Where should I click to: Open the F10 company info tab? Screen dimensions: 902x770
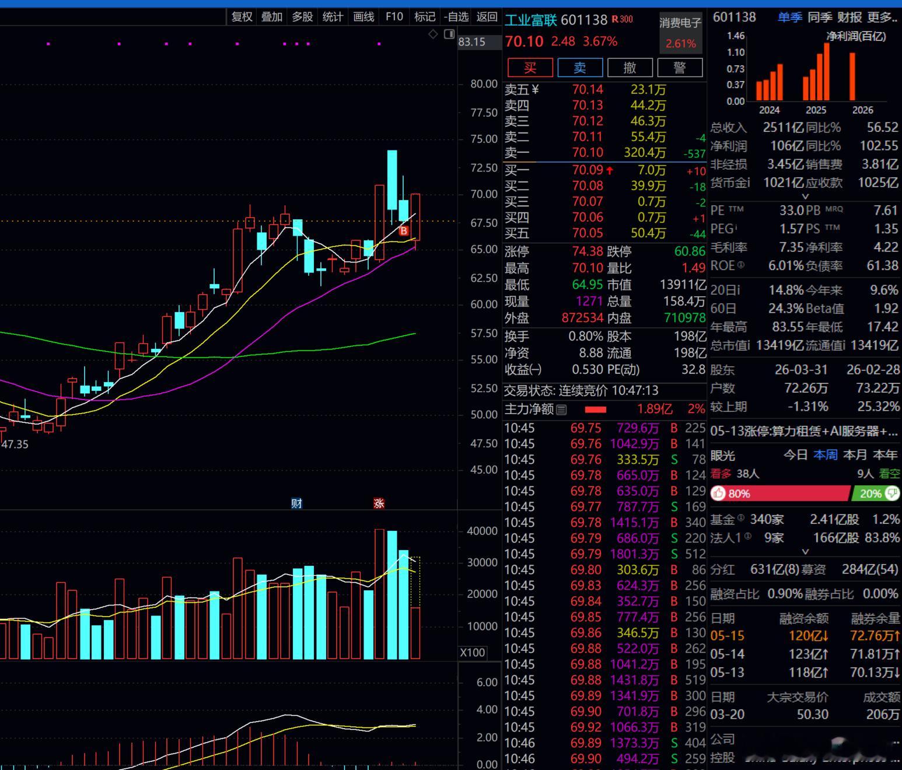[x=394, y=17]
